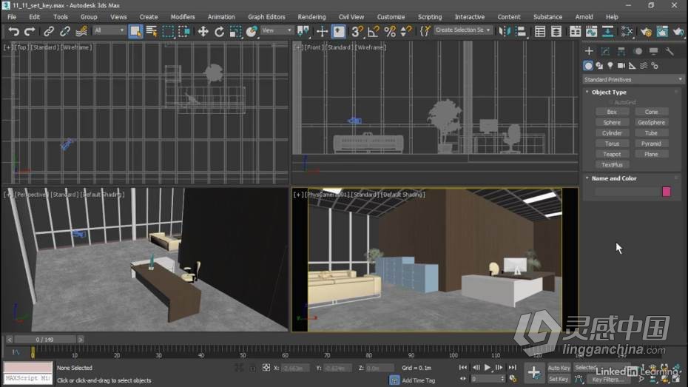Click the Redo arrow icon
Image resolution: width=688 pixels, height=387 pixels.
coord(30,31)
